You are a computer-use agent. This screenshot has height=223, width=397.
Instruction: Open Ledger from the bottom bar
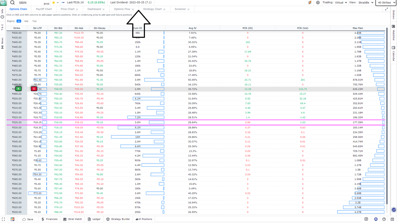[x=94, y=219]
